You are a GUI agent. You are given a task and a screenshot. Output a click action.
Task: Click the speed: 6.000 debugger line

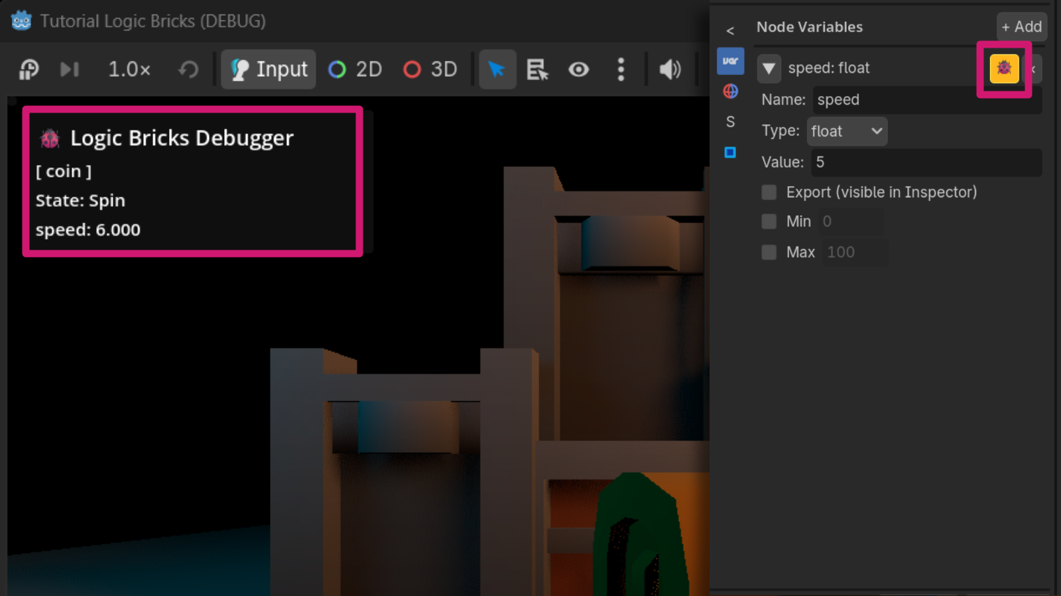coord(88,230)
